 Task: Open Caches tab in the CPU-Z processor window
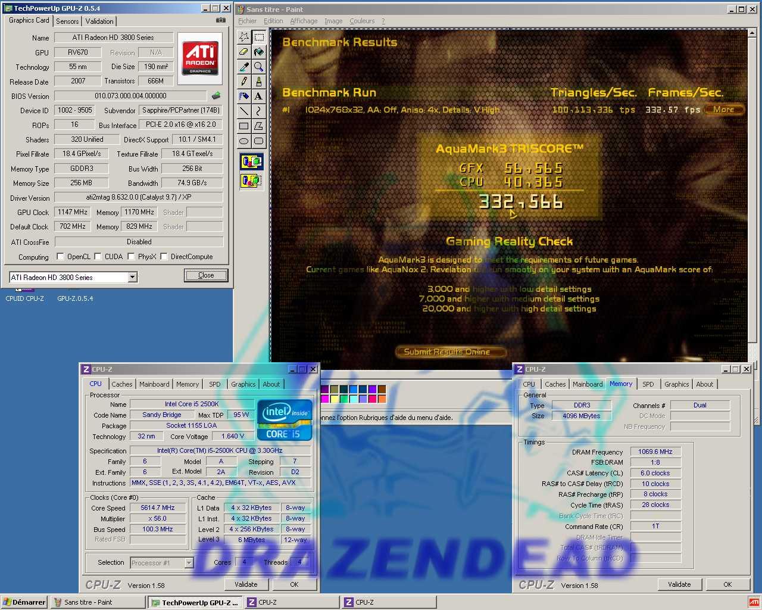(x=122, y=384)
